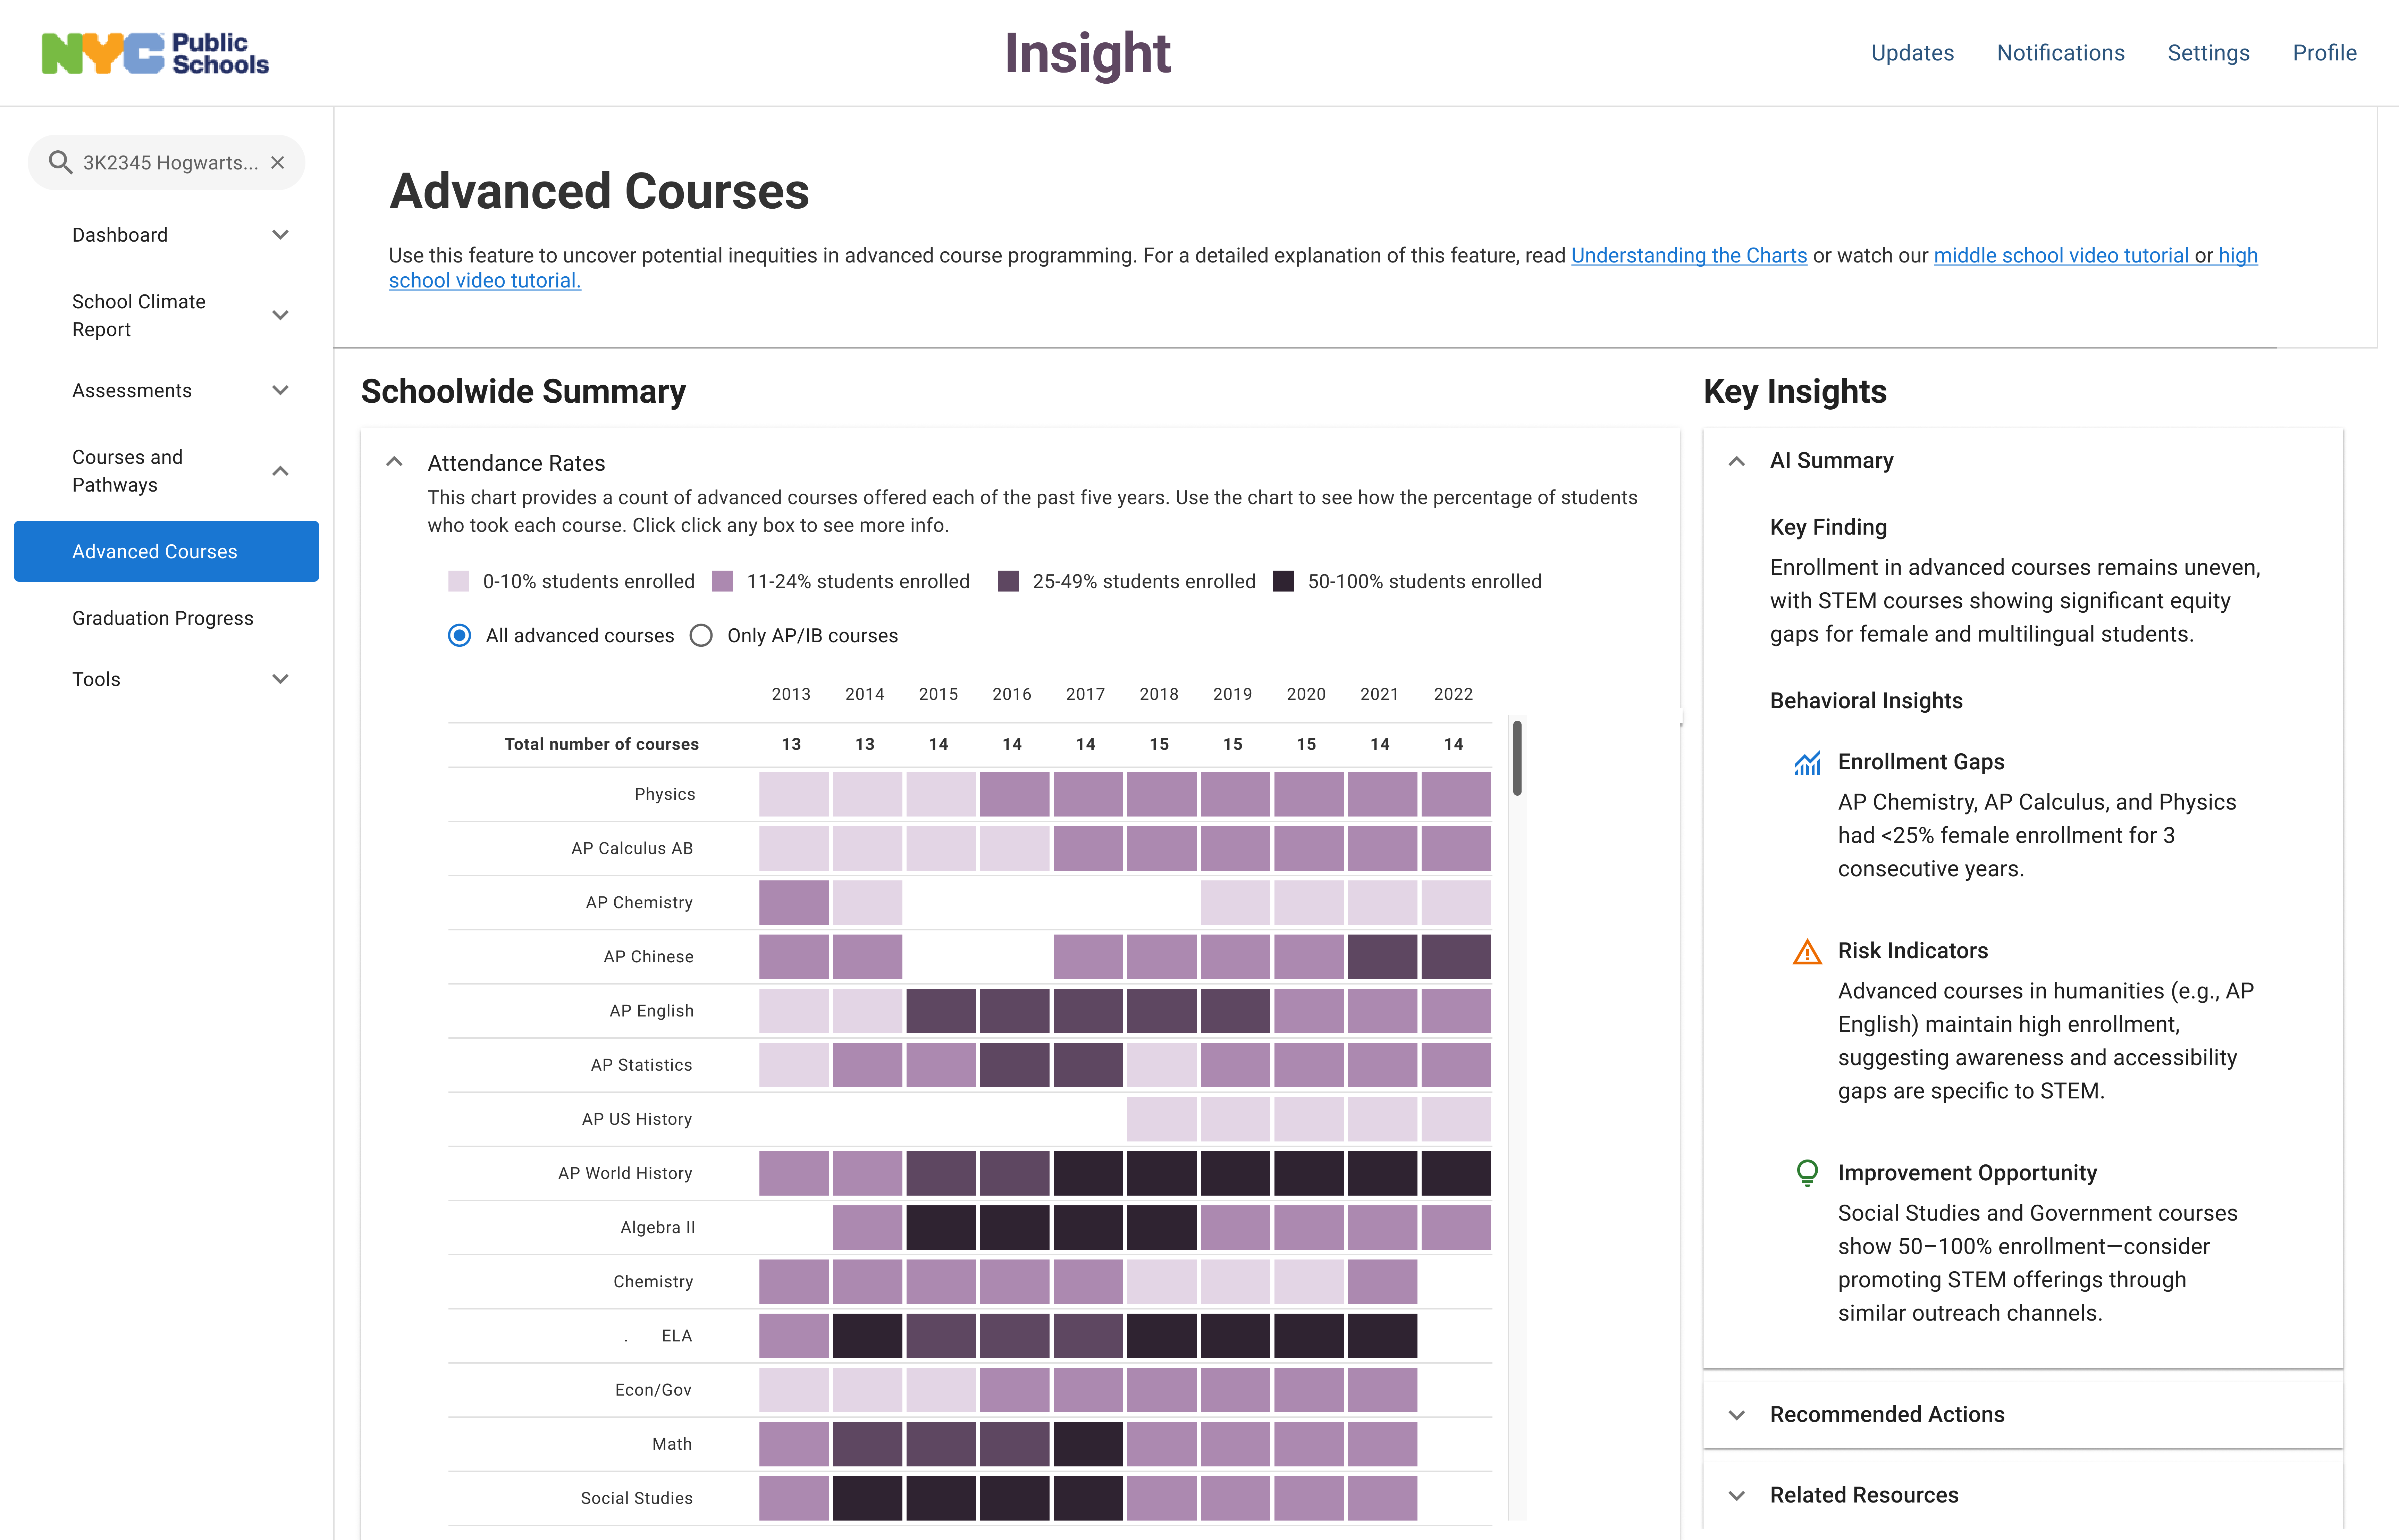The image size is (2399, 1540).
Task: Open the Understanding the Charts link
Action: click(x=1688, y=255)
